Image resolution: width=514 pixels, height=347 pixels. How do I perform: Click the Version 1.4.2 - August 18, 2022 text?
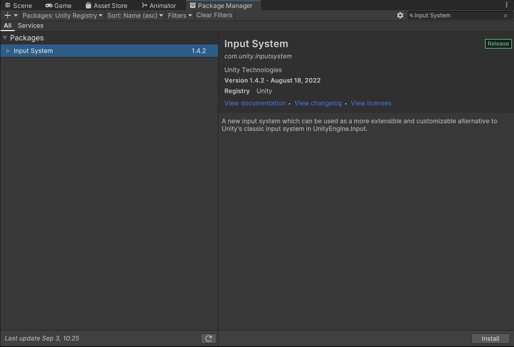click(x=272, y=81)
